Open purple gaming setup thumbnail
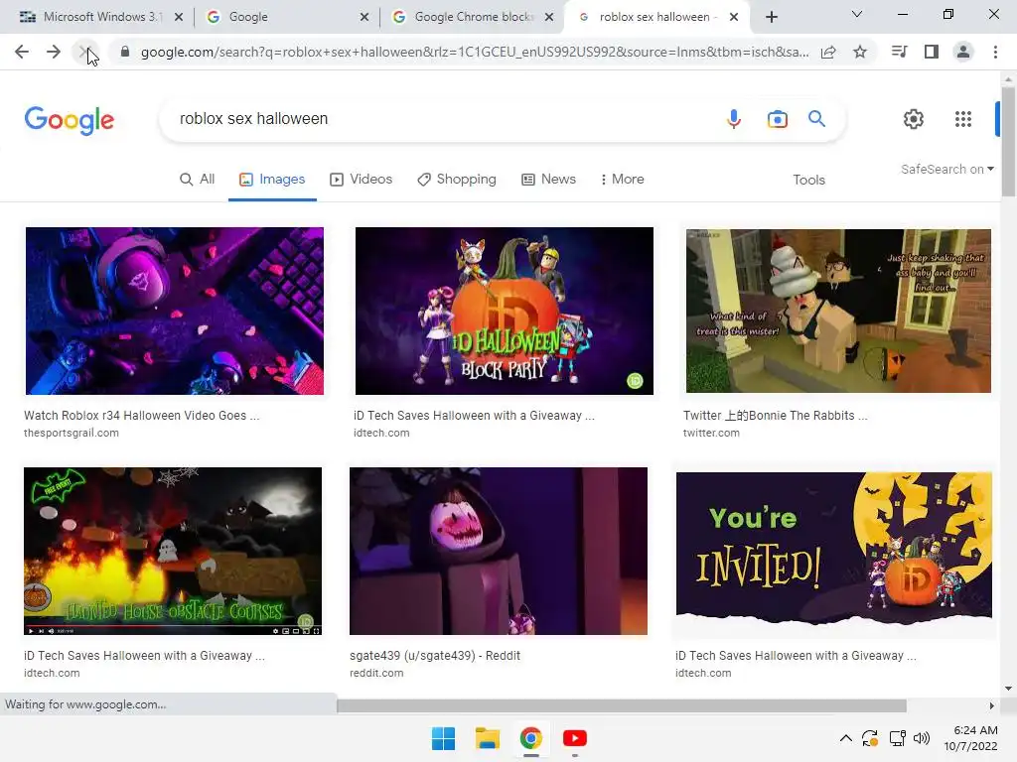 175,311
